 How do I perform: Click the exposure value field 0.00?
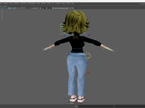pos(43,8)
